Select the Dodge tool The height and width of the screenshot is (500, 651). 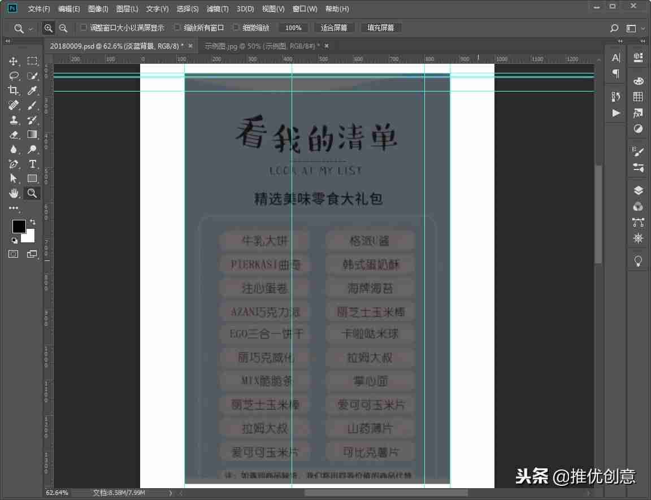point(32,149)
